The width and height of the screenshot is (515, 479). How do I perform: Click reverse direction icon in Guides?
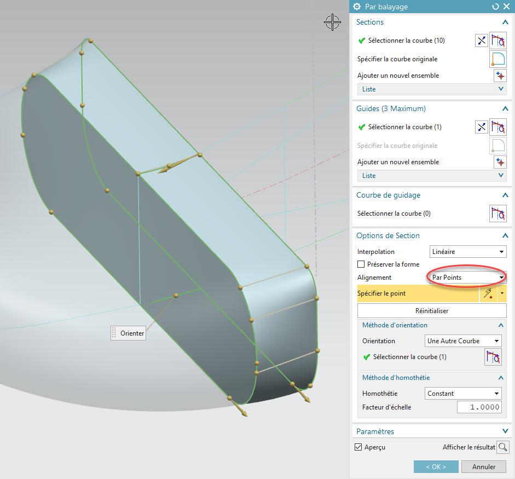pos(481,127)
